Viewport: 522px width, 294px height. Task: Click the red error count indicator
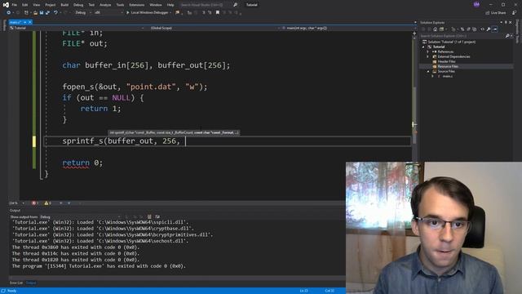(x=35, y=203)
